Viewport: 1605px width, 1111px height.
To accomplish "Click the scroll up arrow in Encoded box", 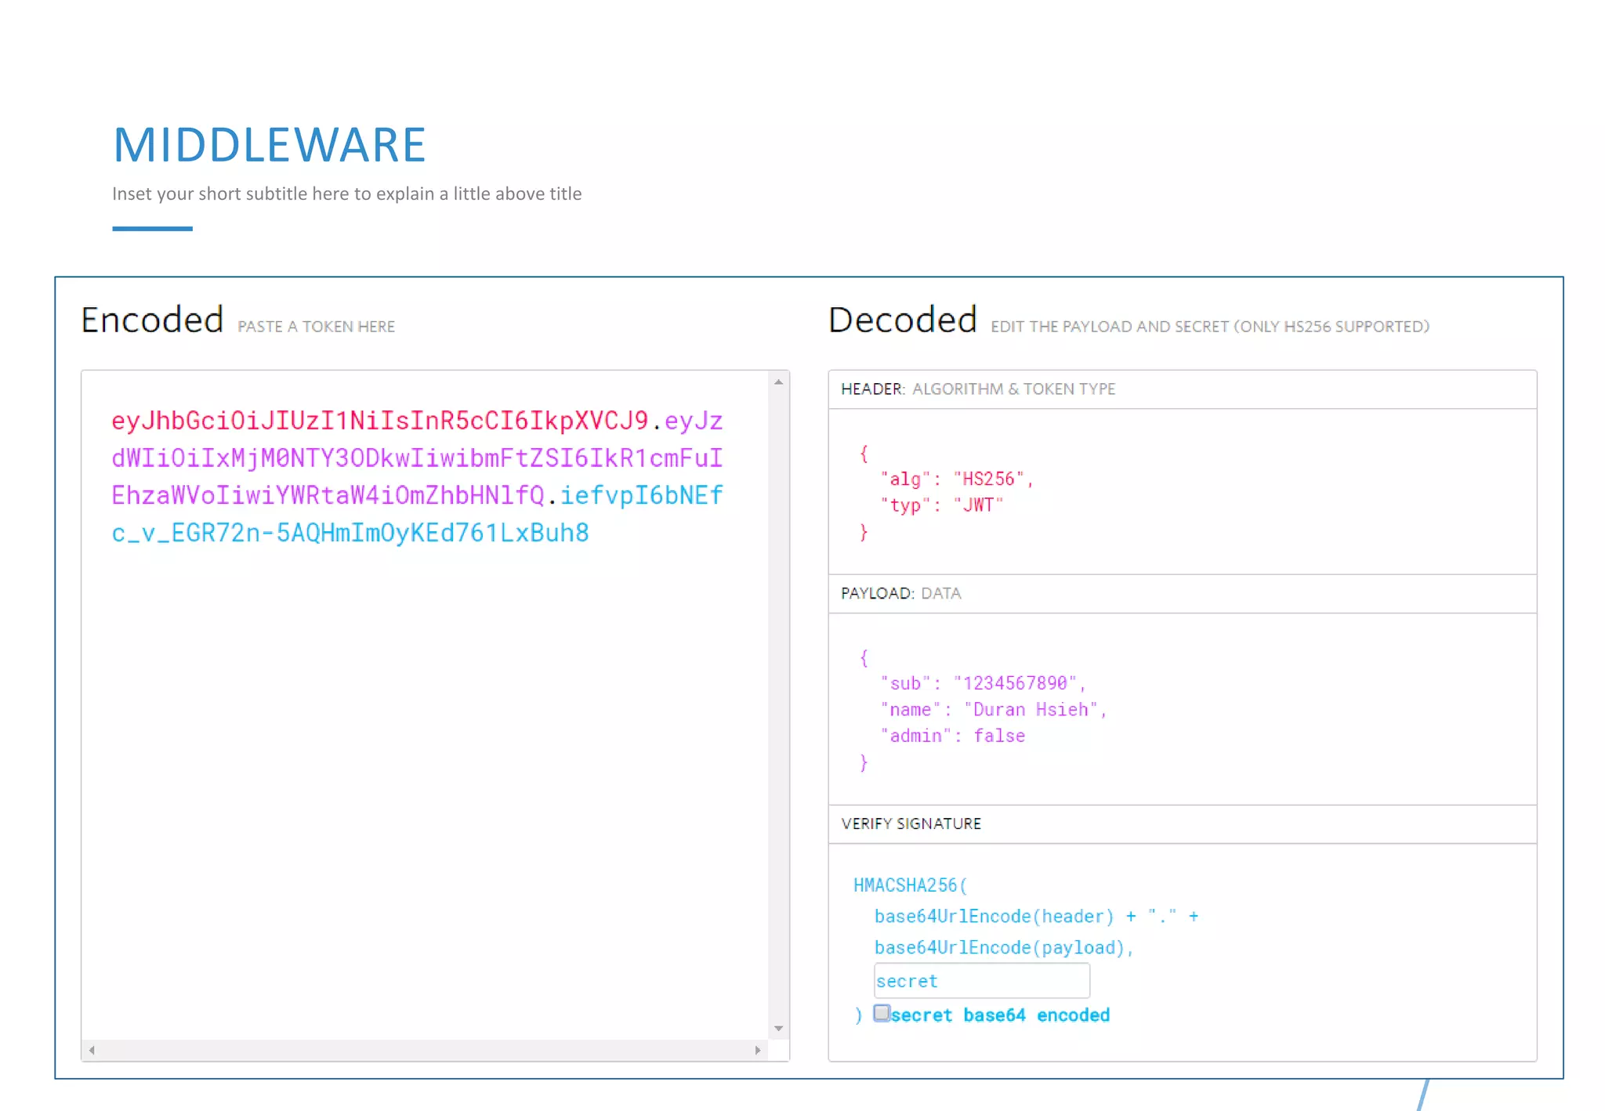I will (x=778, y=382).
